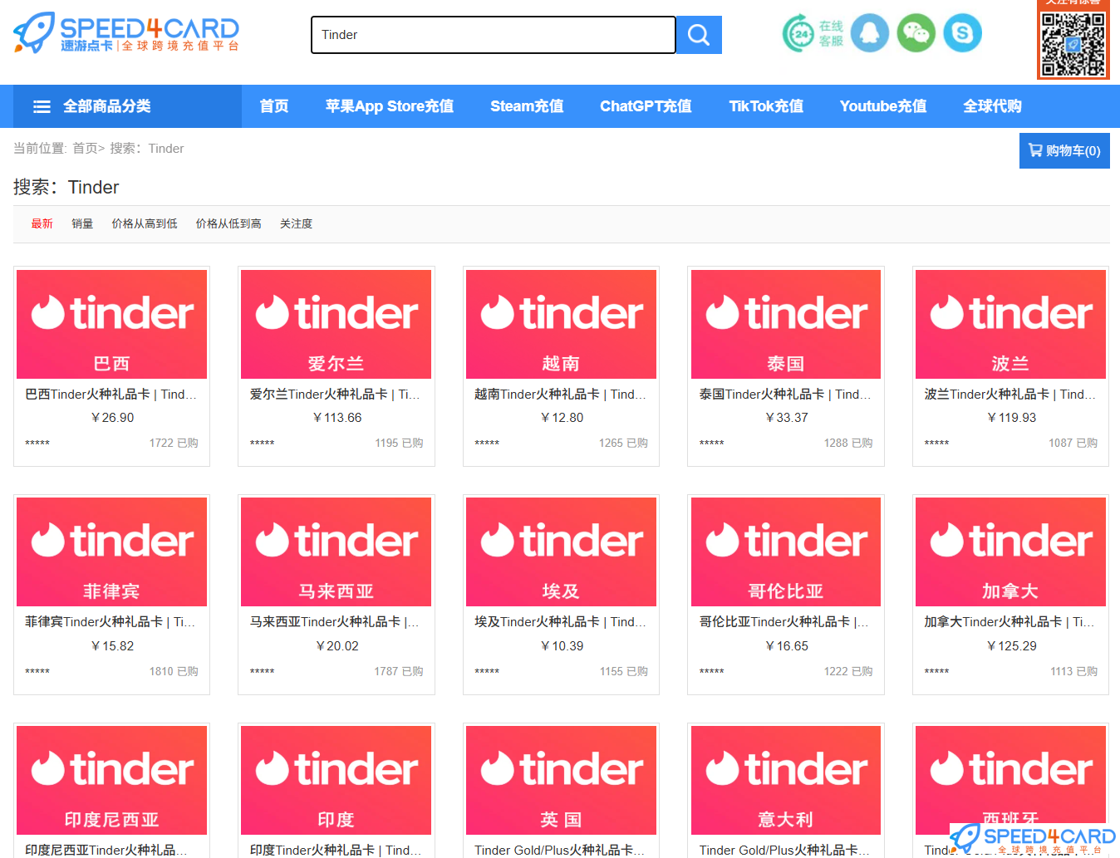Click the Speed4Card rocket logo
The height and width of the screenshot is (858, 1120).
pos(126,33)
